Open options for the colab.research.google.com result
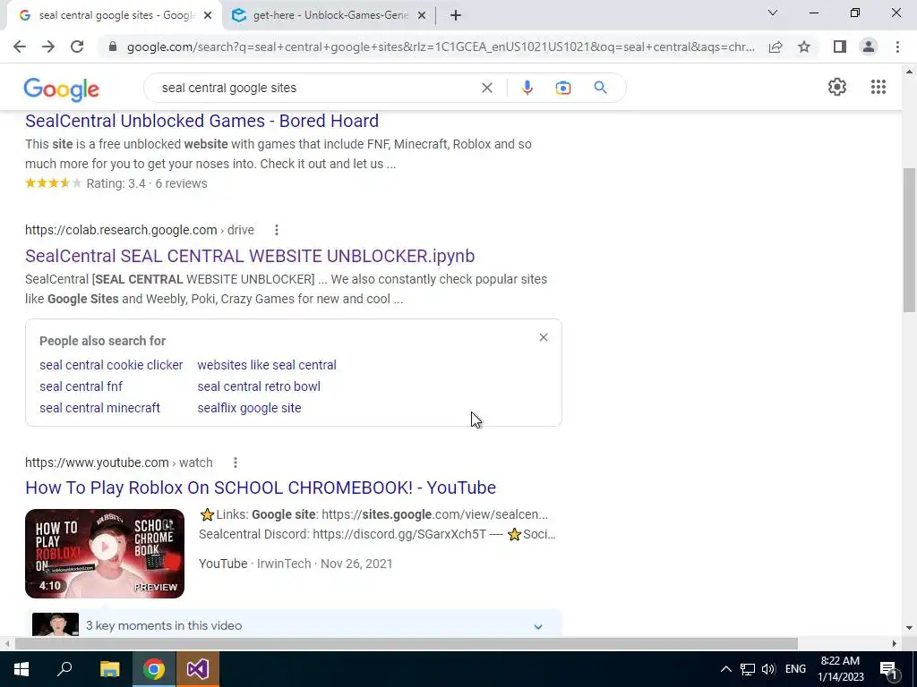Image resolution: width=917 pixels, height=687 pixels. tap(277, 230)
